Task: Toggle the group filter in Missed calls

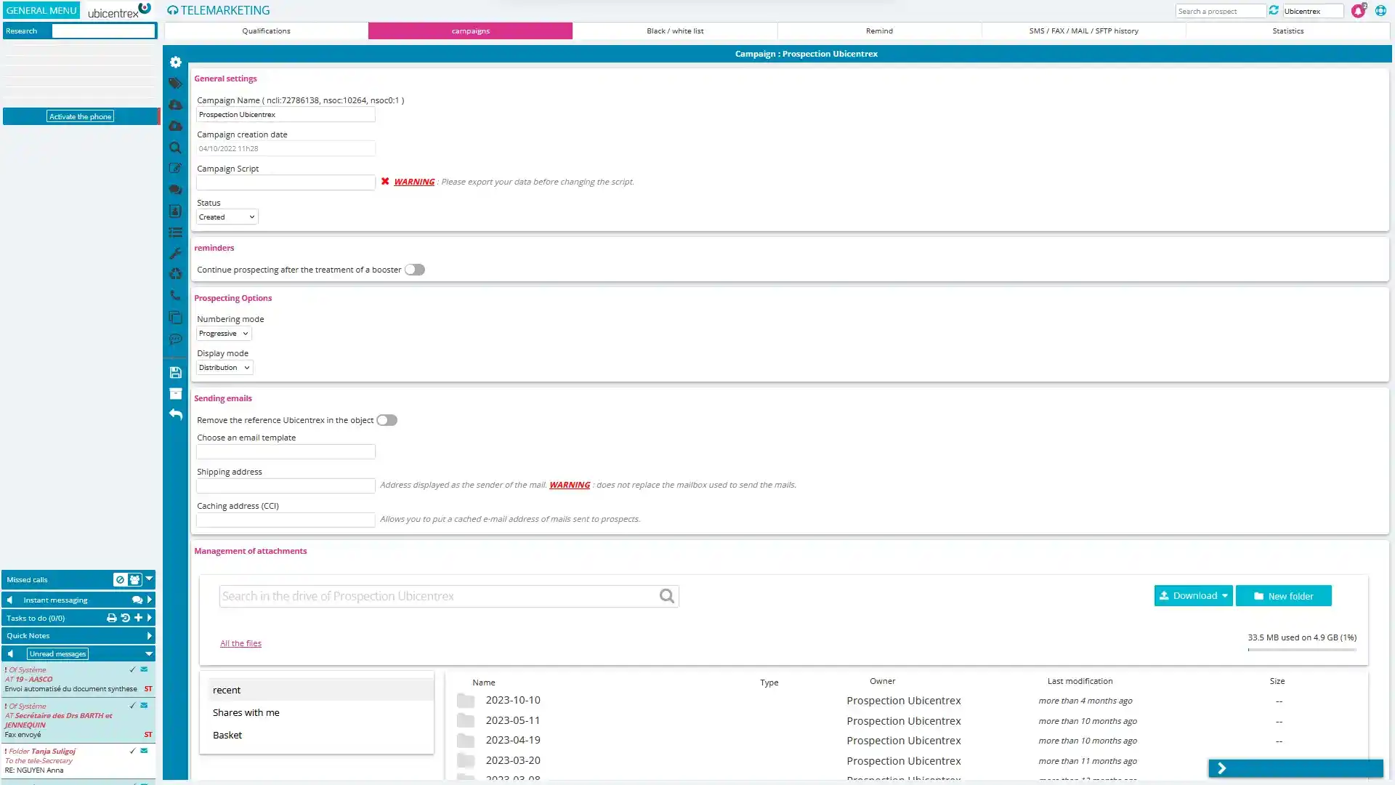Action: tap(134, 579)
